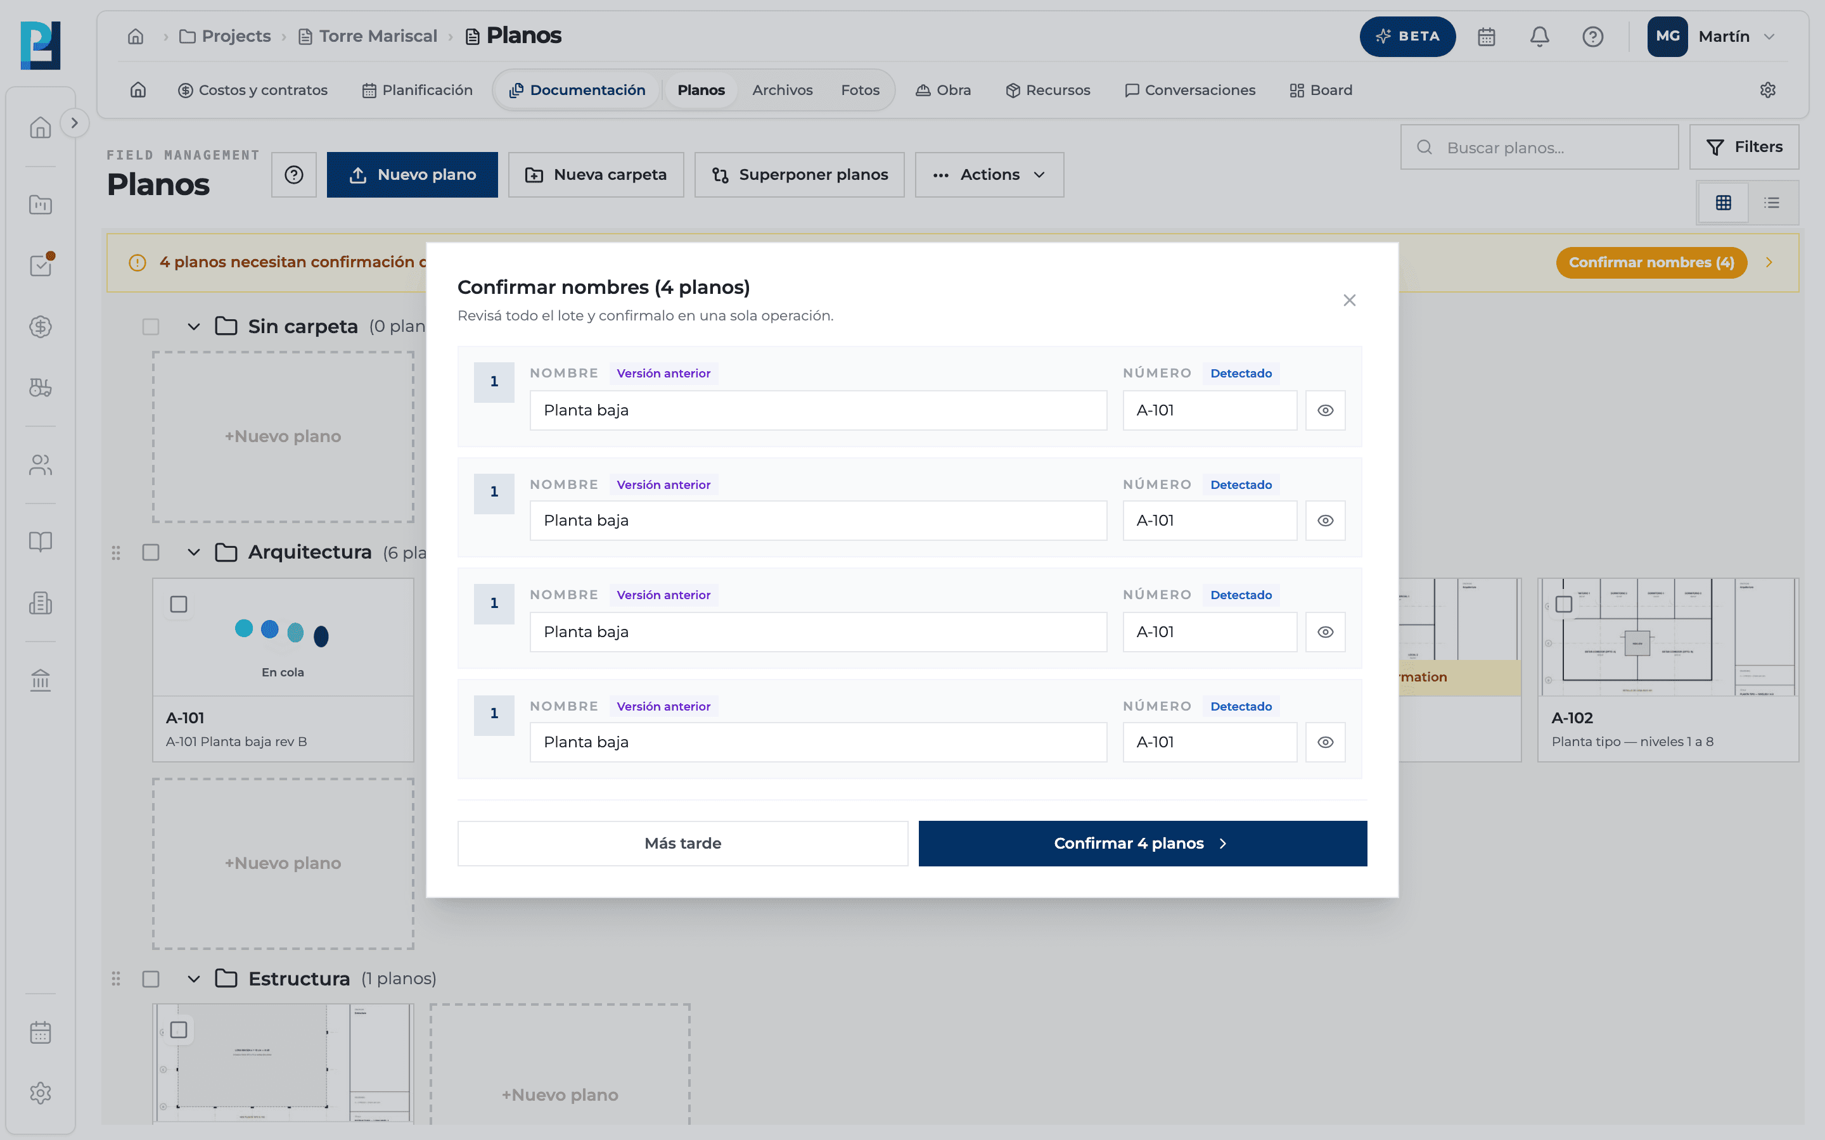Click the last row's Número A-101 field
Screen dimensions: 1825x1140
pyautogui.click(x=1209, y=742)
